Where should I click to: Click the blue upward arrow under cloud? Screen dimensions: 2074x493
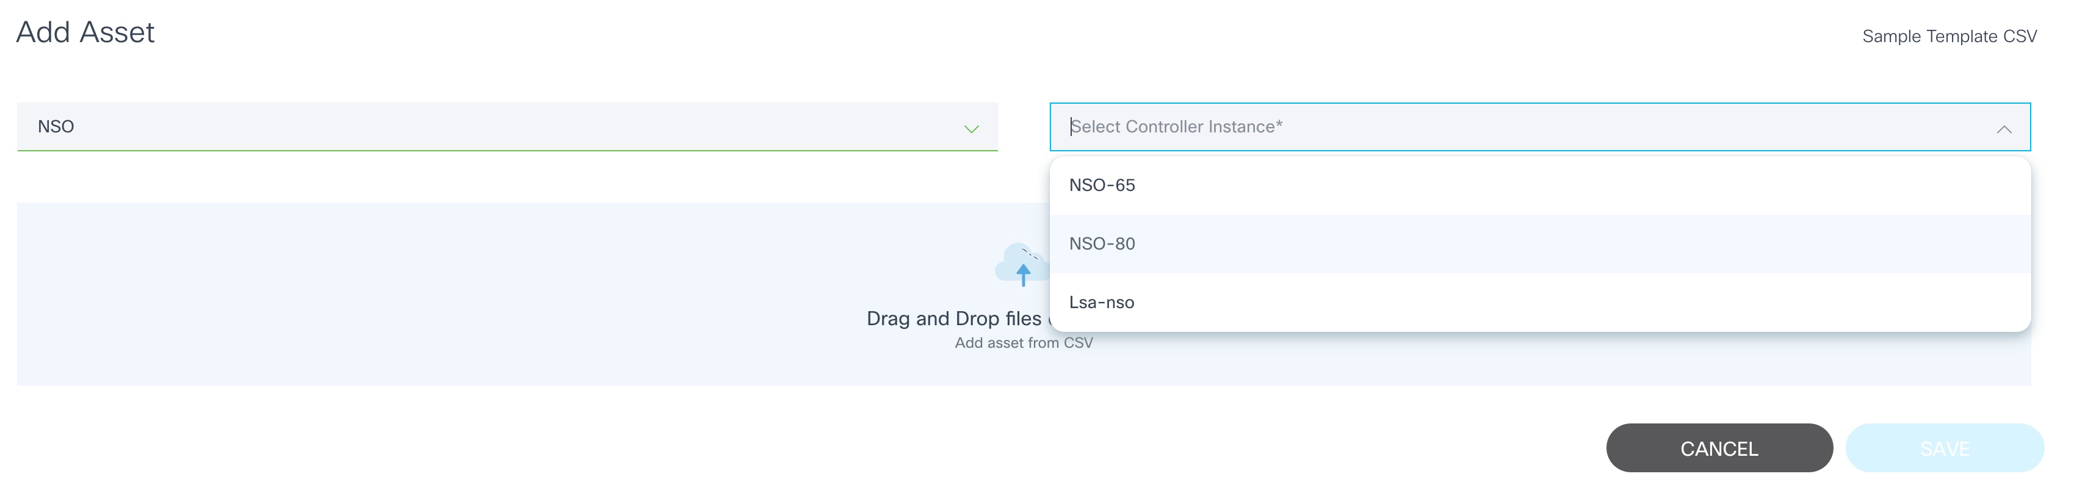1022,275
